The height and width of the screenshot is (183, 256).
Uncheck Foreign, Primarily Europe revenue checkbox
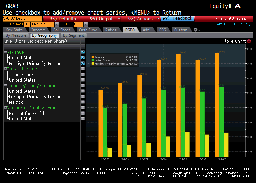click(83, 63)
